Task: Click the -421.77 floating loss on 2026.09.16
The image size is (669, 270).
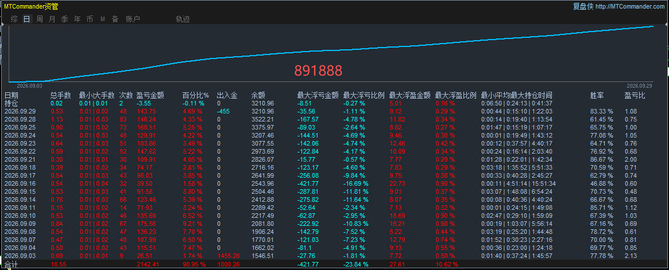Action: click(308, 183)
